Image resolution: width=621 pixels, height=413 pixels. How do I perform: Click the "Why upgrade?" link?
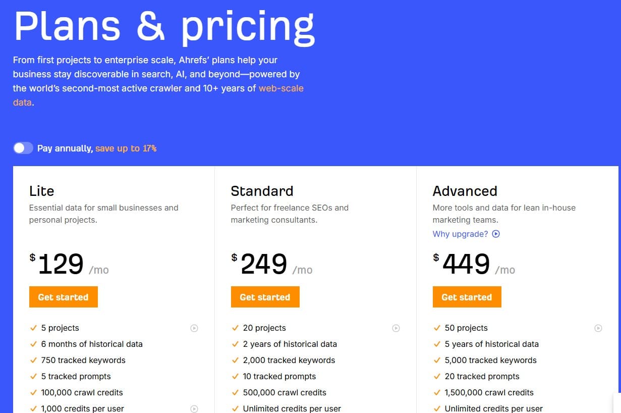pyautogui.click(x=460, y=234)
